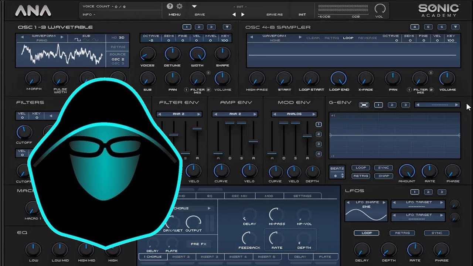Click the SAVE AS button
Screen dimensions: 473x266
[274, 14]
